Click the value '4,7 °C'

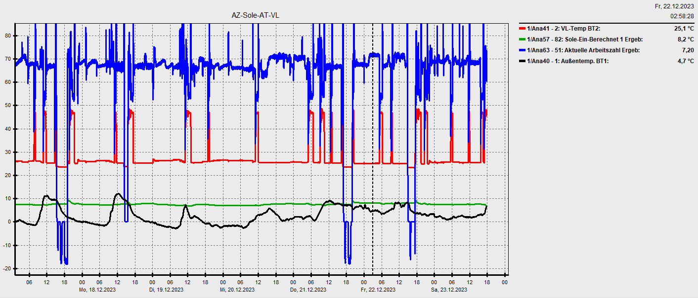coord(686,61)
